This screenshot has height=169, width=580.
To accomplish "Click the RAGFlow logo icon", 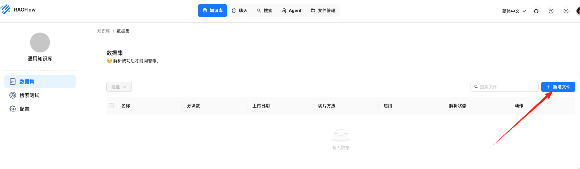I will pyautogui.click(x=6, y=10).
